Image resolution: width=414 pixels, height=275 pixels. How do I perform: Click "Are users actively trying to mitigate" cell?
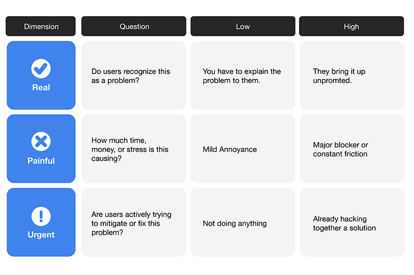134,223
